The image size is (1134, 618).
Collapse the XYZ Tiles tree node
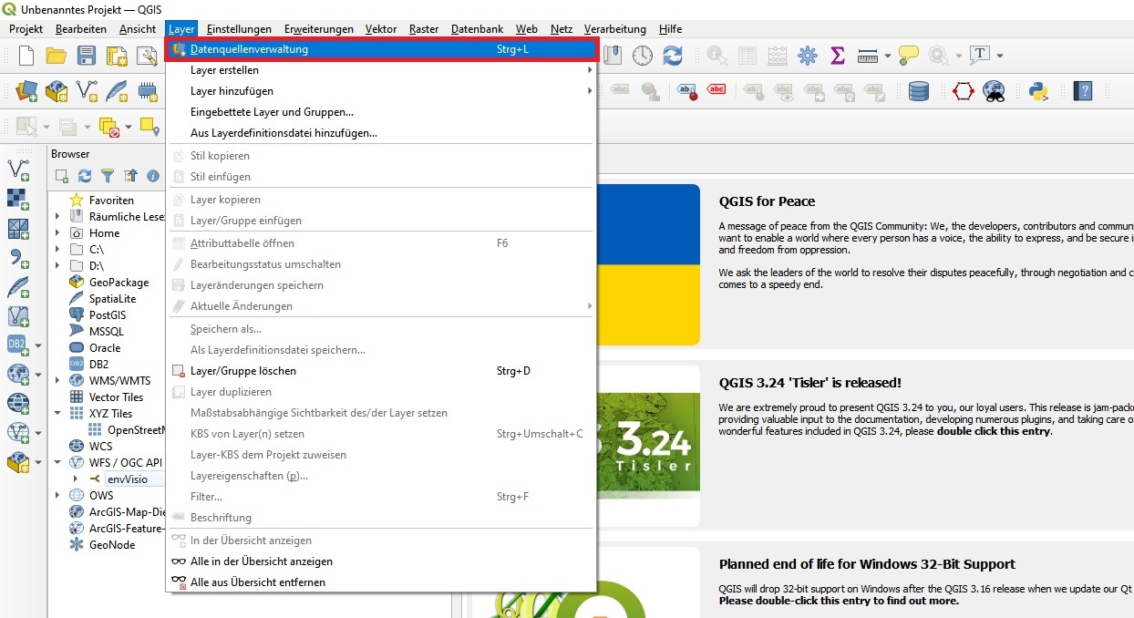[x=57, y=414]
